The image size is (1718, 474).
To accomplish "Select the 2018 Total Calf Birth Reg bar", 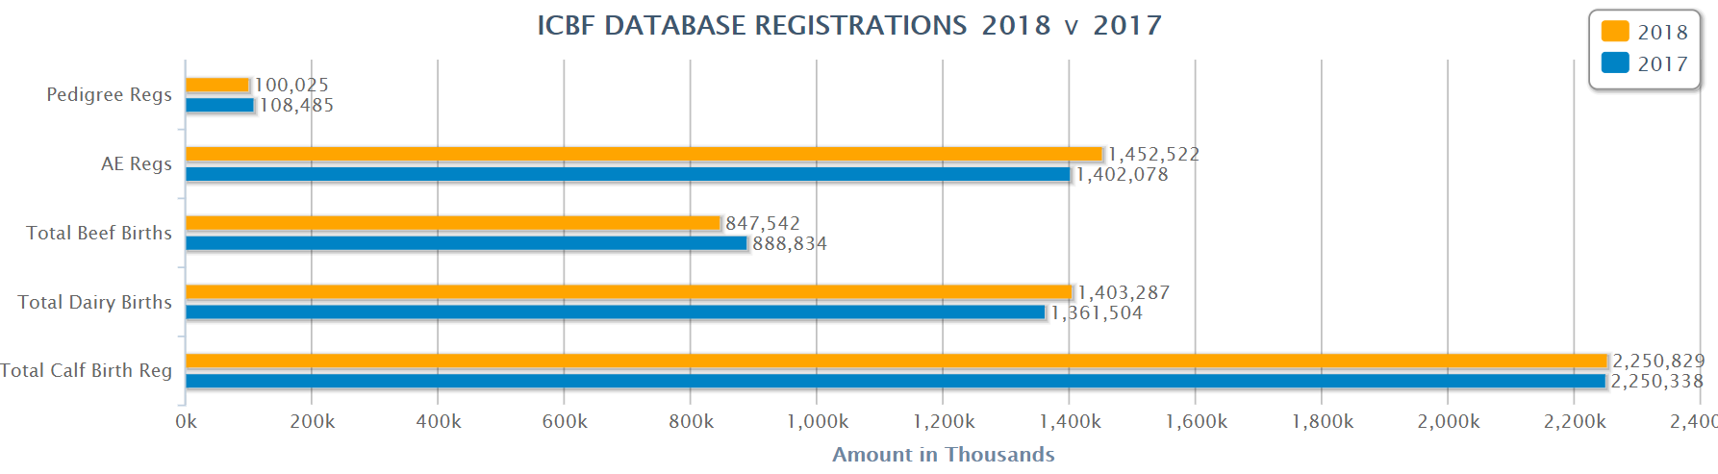I will [x=896, y=361].
